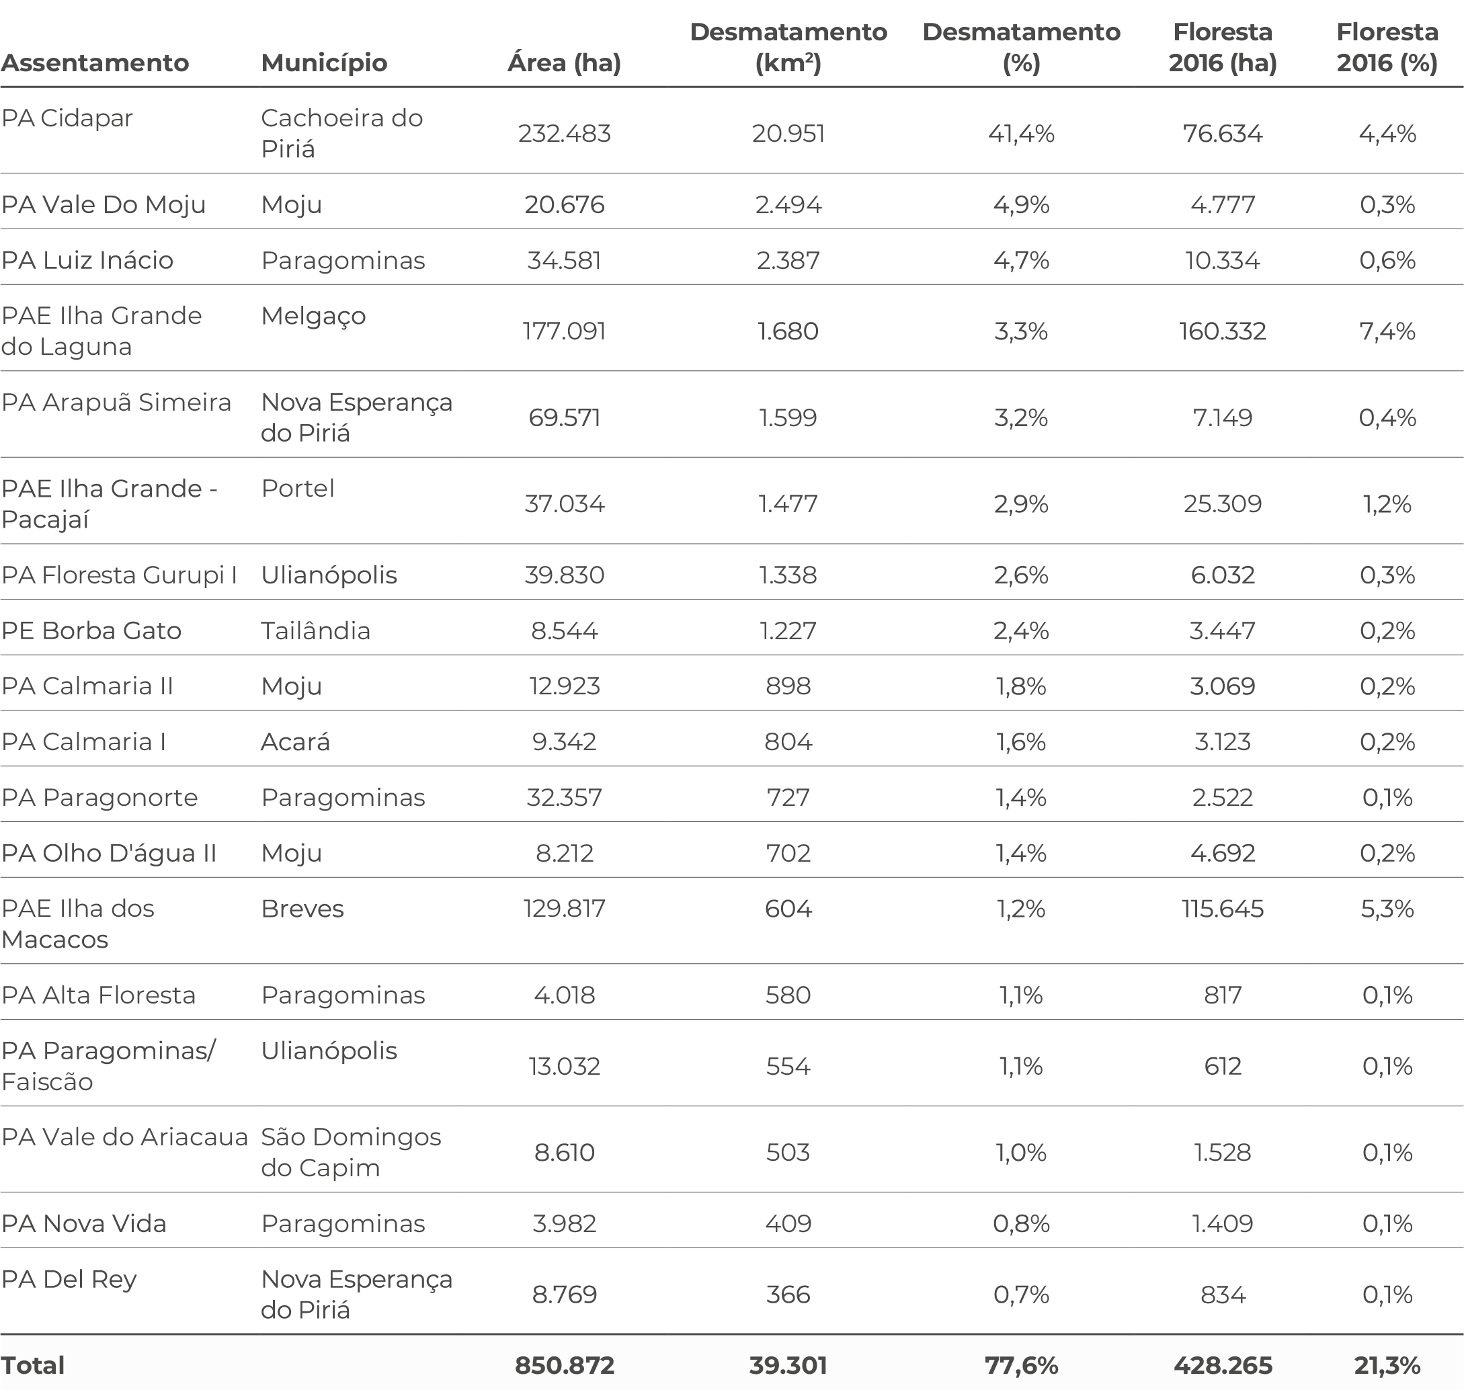Select the Total area value 850.872
This screenshot has width=1464, height=1390.
[x=565, y=1366]
